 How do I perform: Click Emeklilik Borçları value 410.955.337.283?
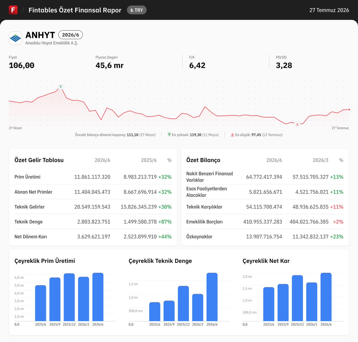click(x=263, y=222)
